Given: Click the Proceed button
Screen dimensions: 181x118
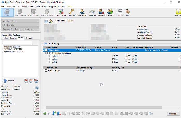Looking at the screenshot, I should 173,114.
